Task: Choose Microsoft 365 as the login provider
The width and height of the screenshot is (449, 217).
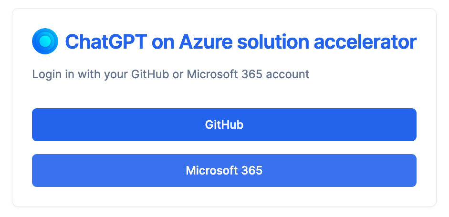Action: pyautogui.click(x=224, y=170)
